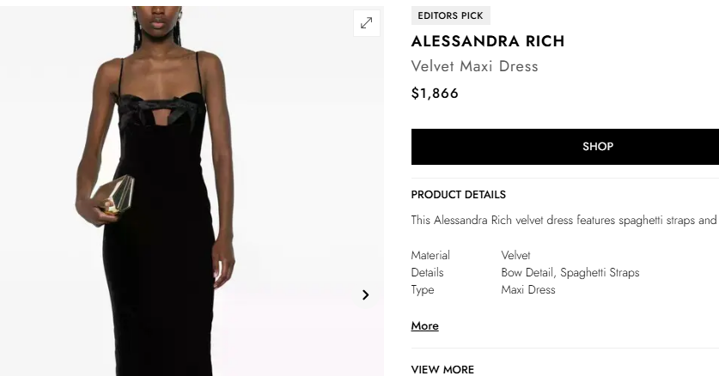Go to the next product image

point(365,295)
